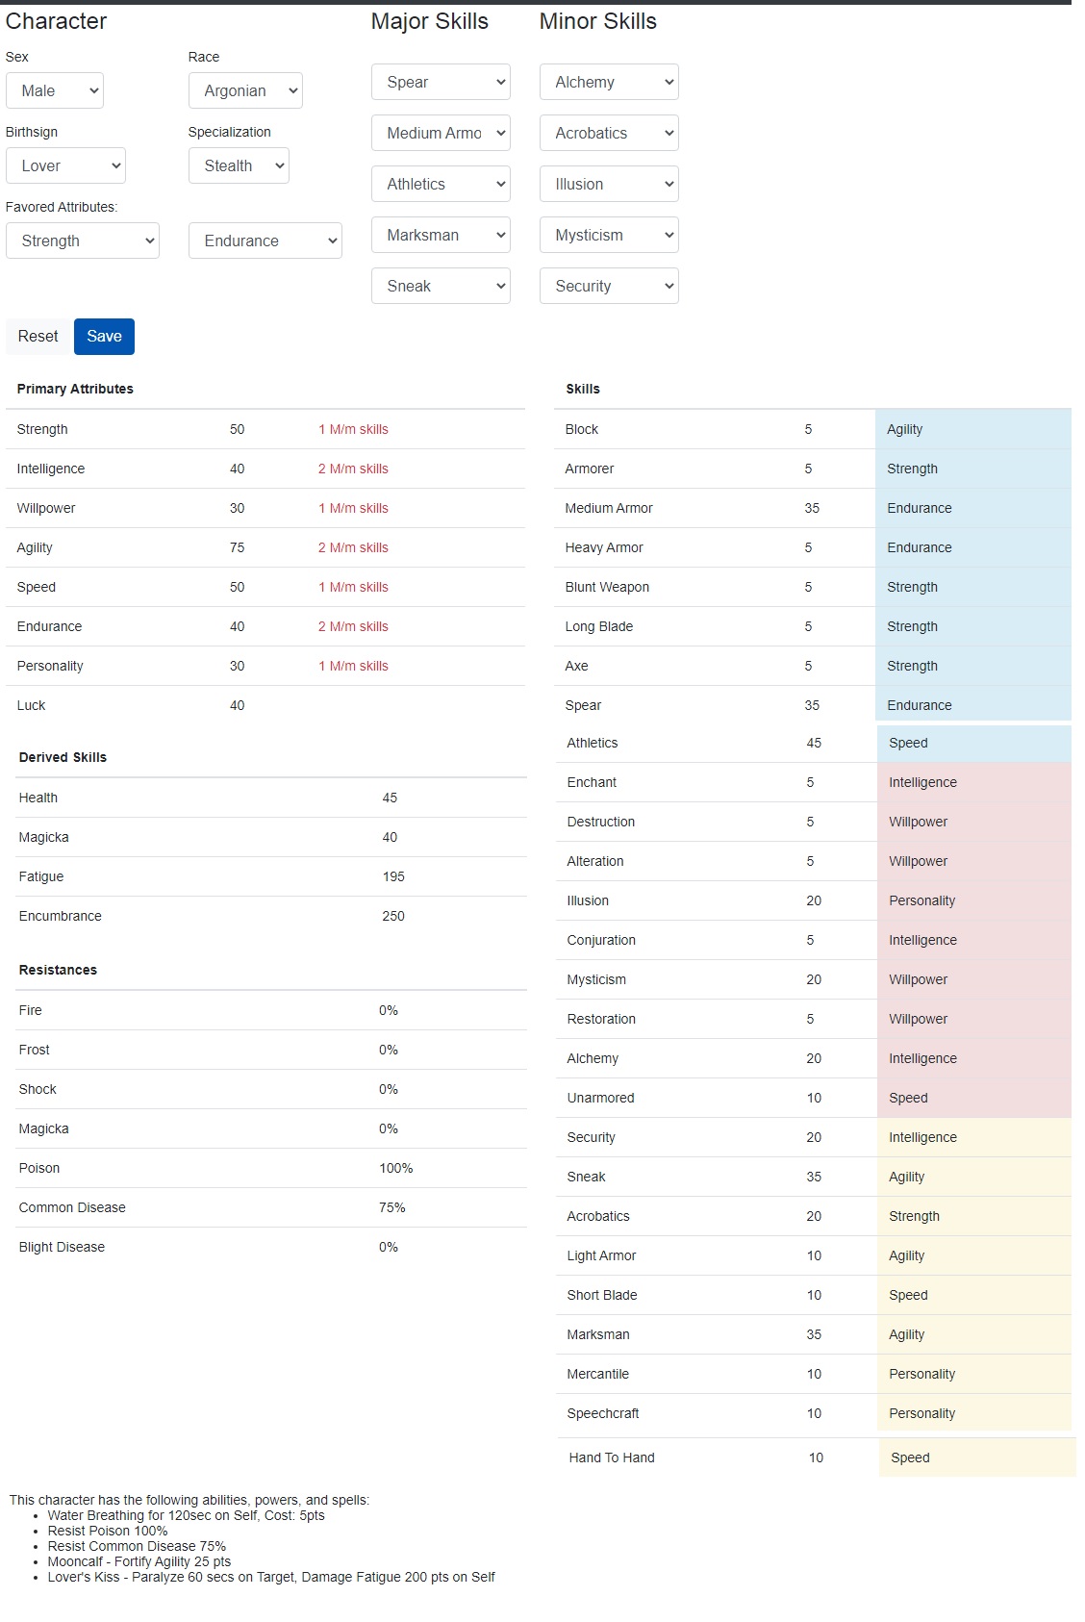Open the Specialization dropdown showing Stealth
The image size is (1085, 1622).
click(239, 165)
